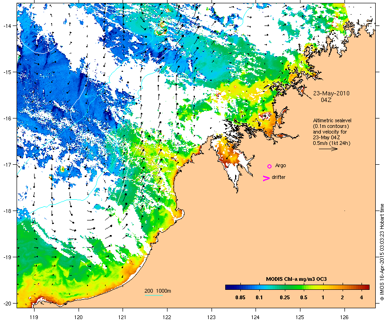Click the longitude label 123
Screen dimensions: 388x321
coord(212,317)
